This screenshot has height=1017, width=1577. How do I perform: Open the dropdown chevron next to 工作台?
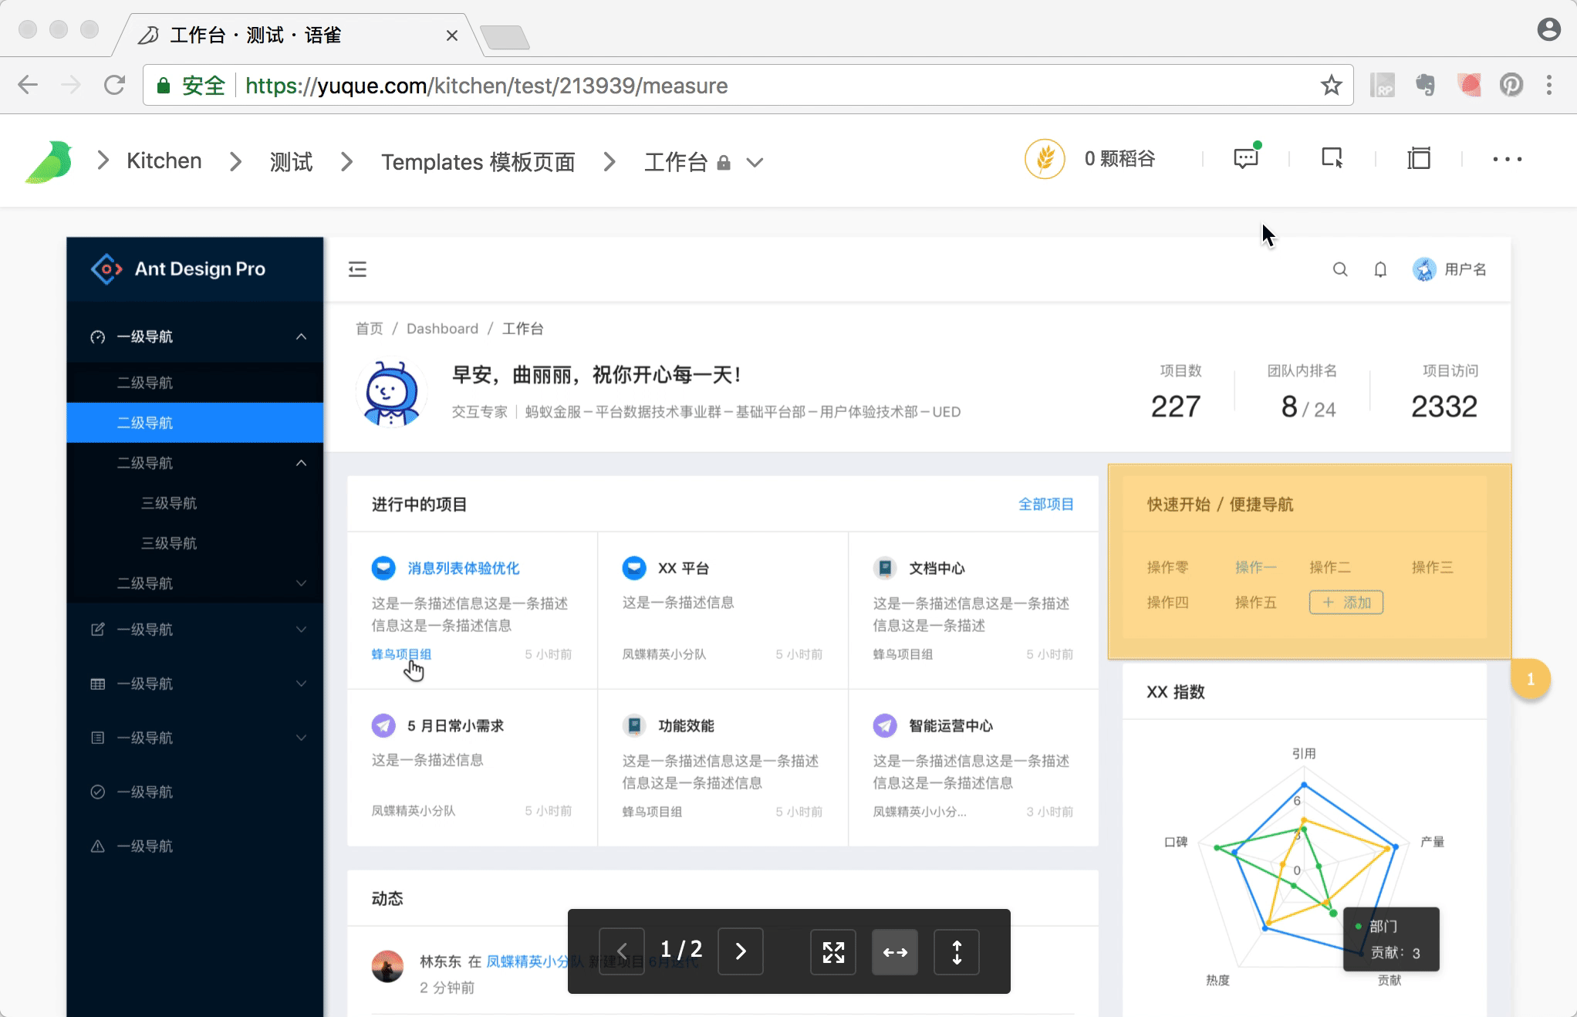tap(755, 162)
